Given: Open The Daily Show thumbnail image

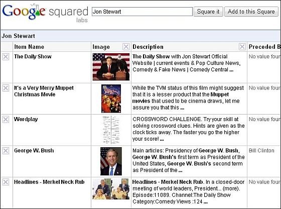Looking at the screenshot, I should [x=111, y=67].
